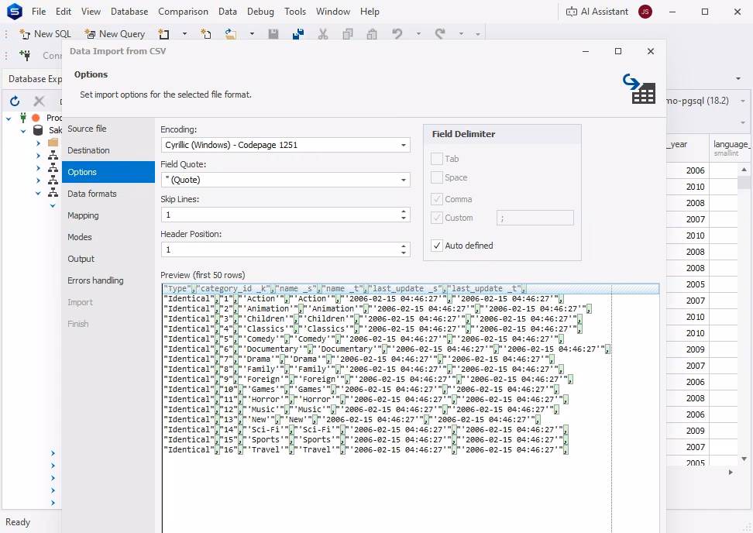Image resolution: width=753 pixels, height=533 pixels.
Task: Open the dropdown arrow beside new document icon
Action: point(184,33)
